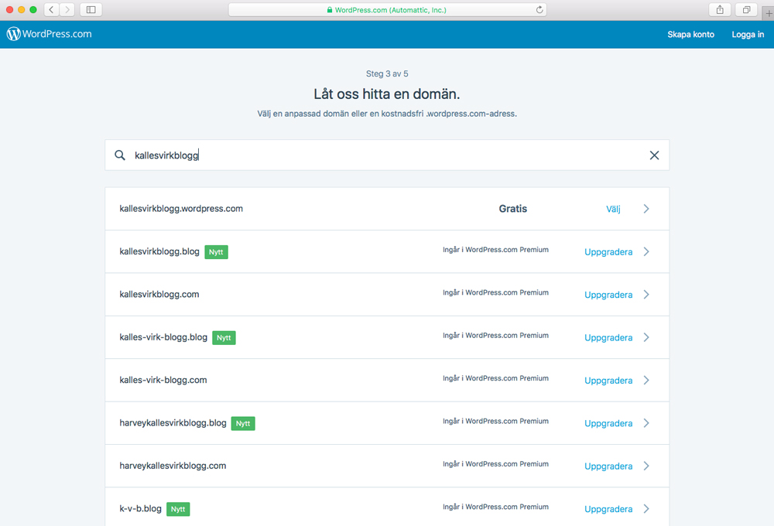
Task: Toggle the Safari sidebar button
Action: [91, 10]
